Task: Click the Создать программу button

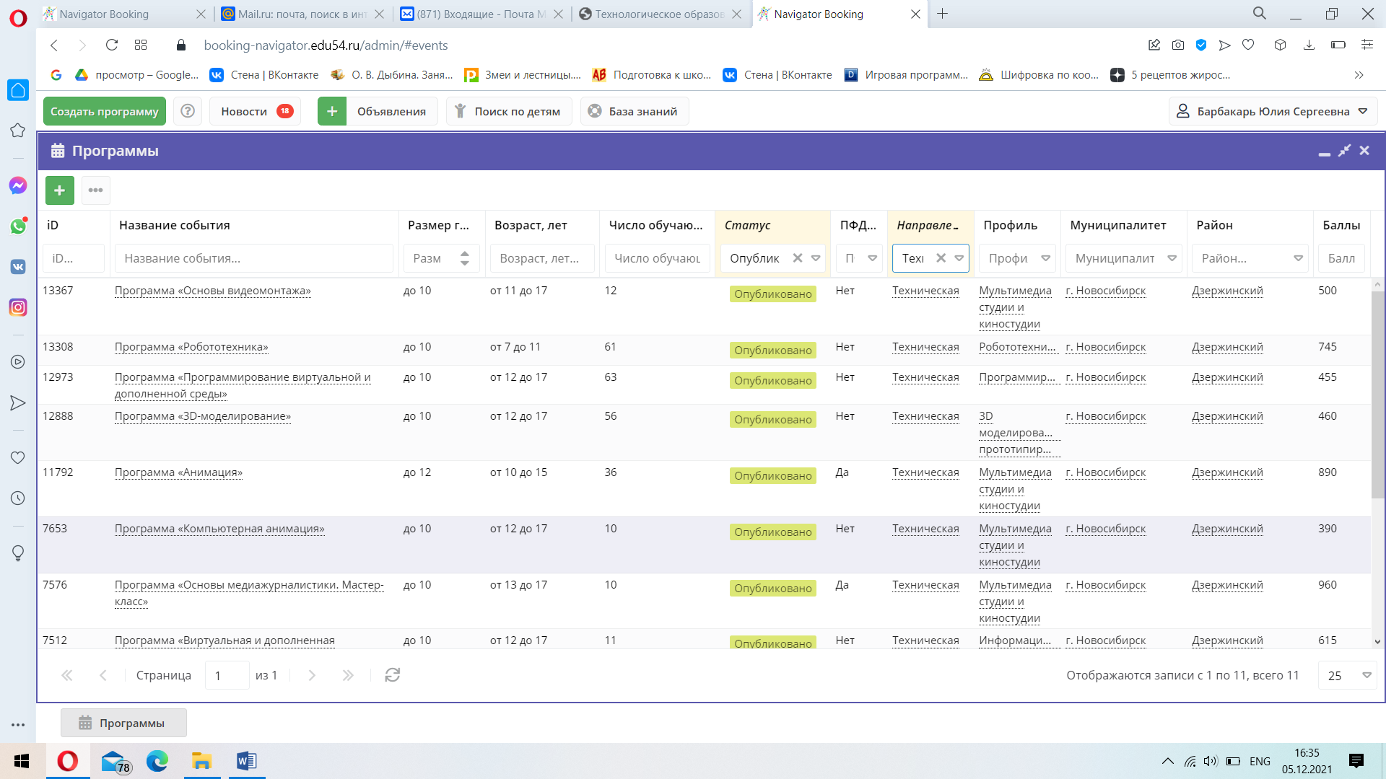Action: click(x=105, y=111)
